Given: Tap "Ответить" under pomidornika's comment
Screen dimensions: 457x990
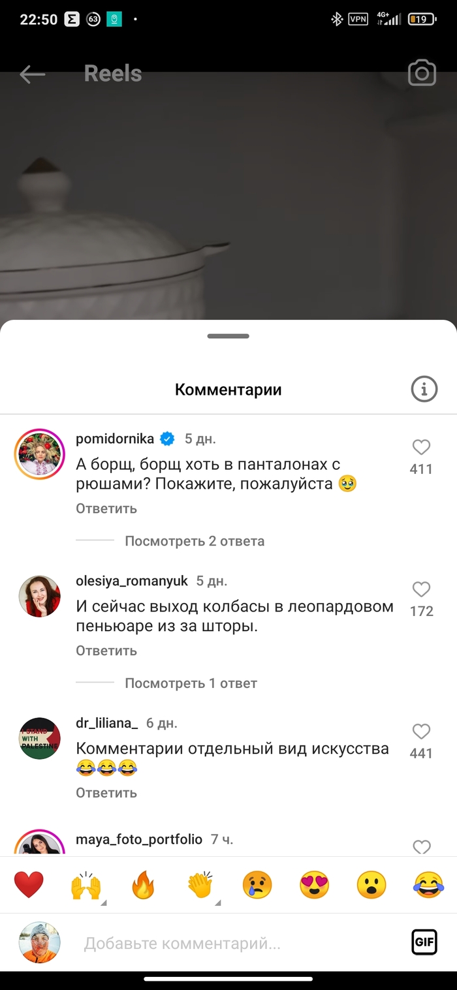Looking at the screenshot, I should [x=106, y=508].
